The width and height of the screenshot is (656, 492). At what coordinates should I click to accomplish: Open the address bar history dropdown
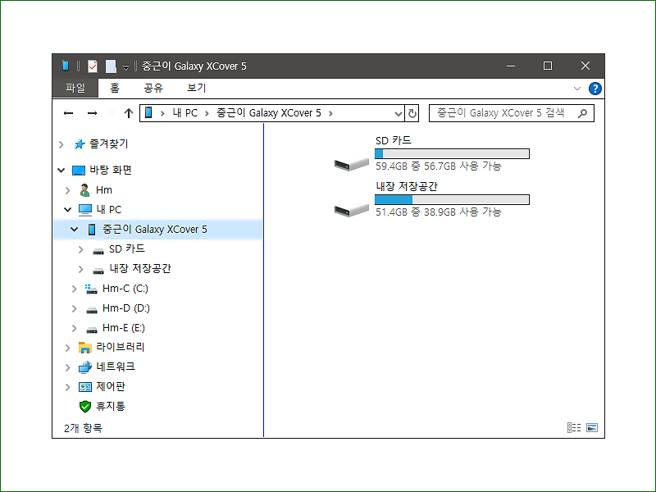coord(399,113)
